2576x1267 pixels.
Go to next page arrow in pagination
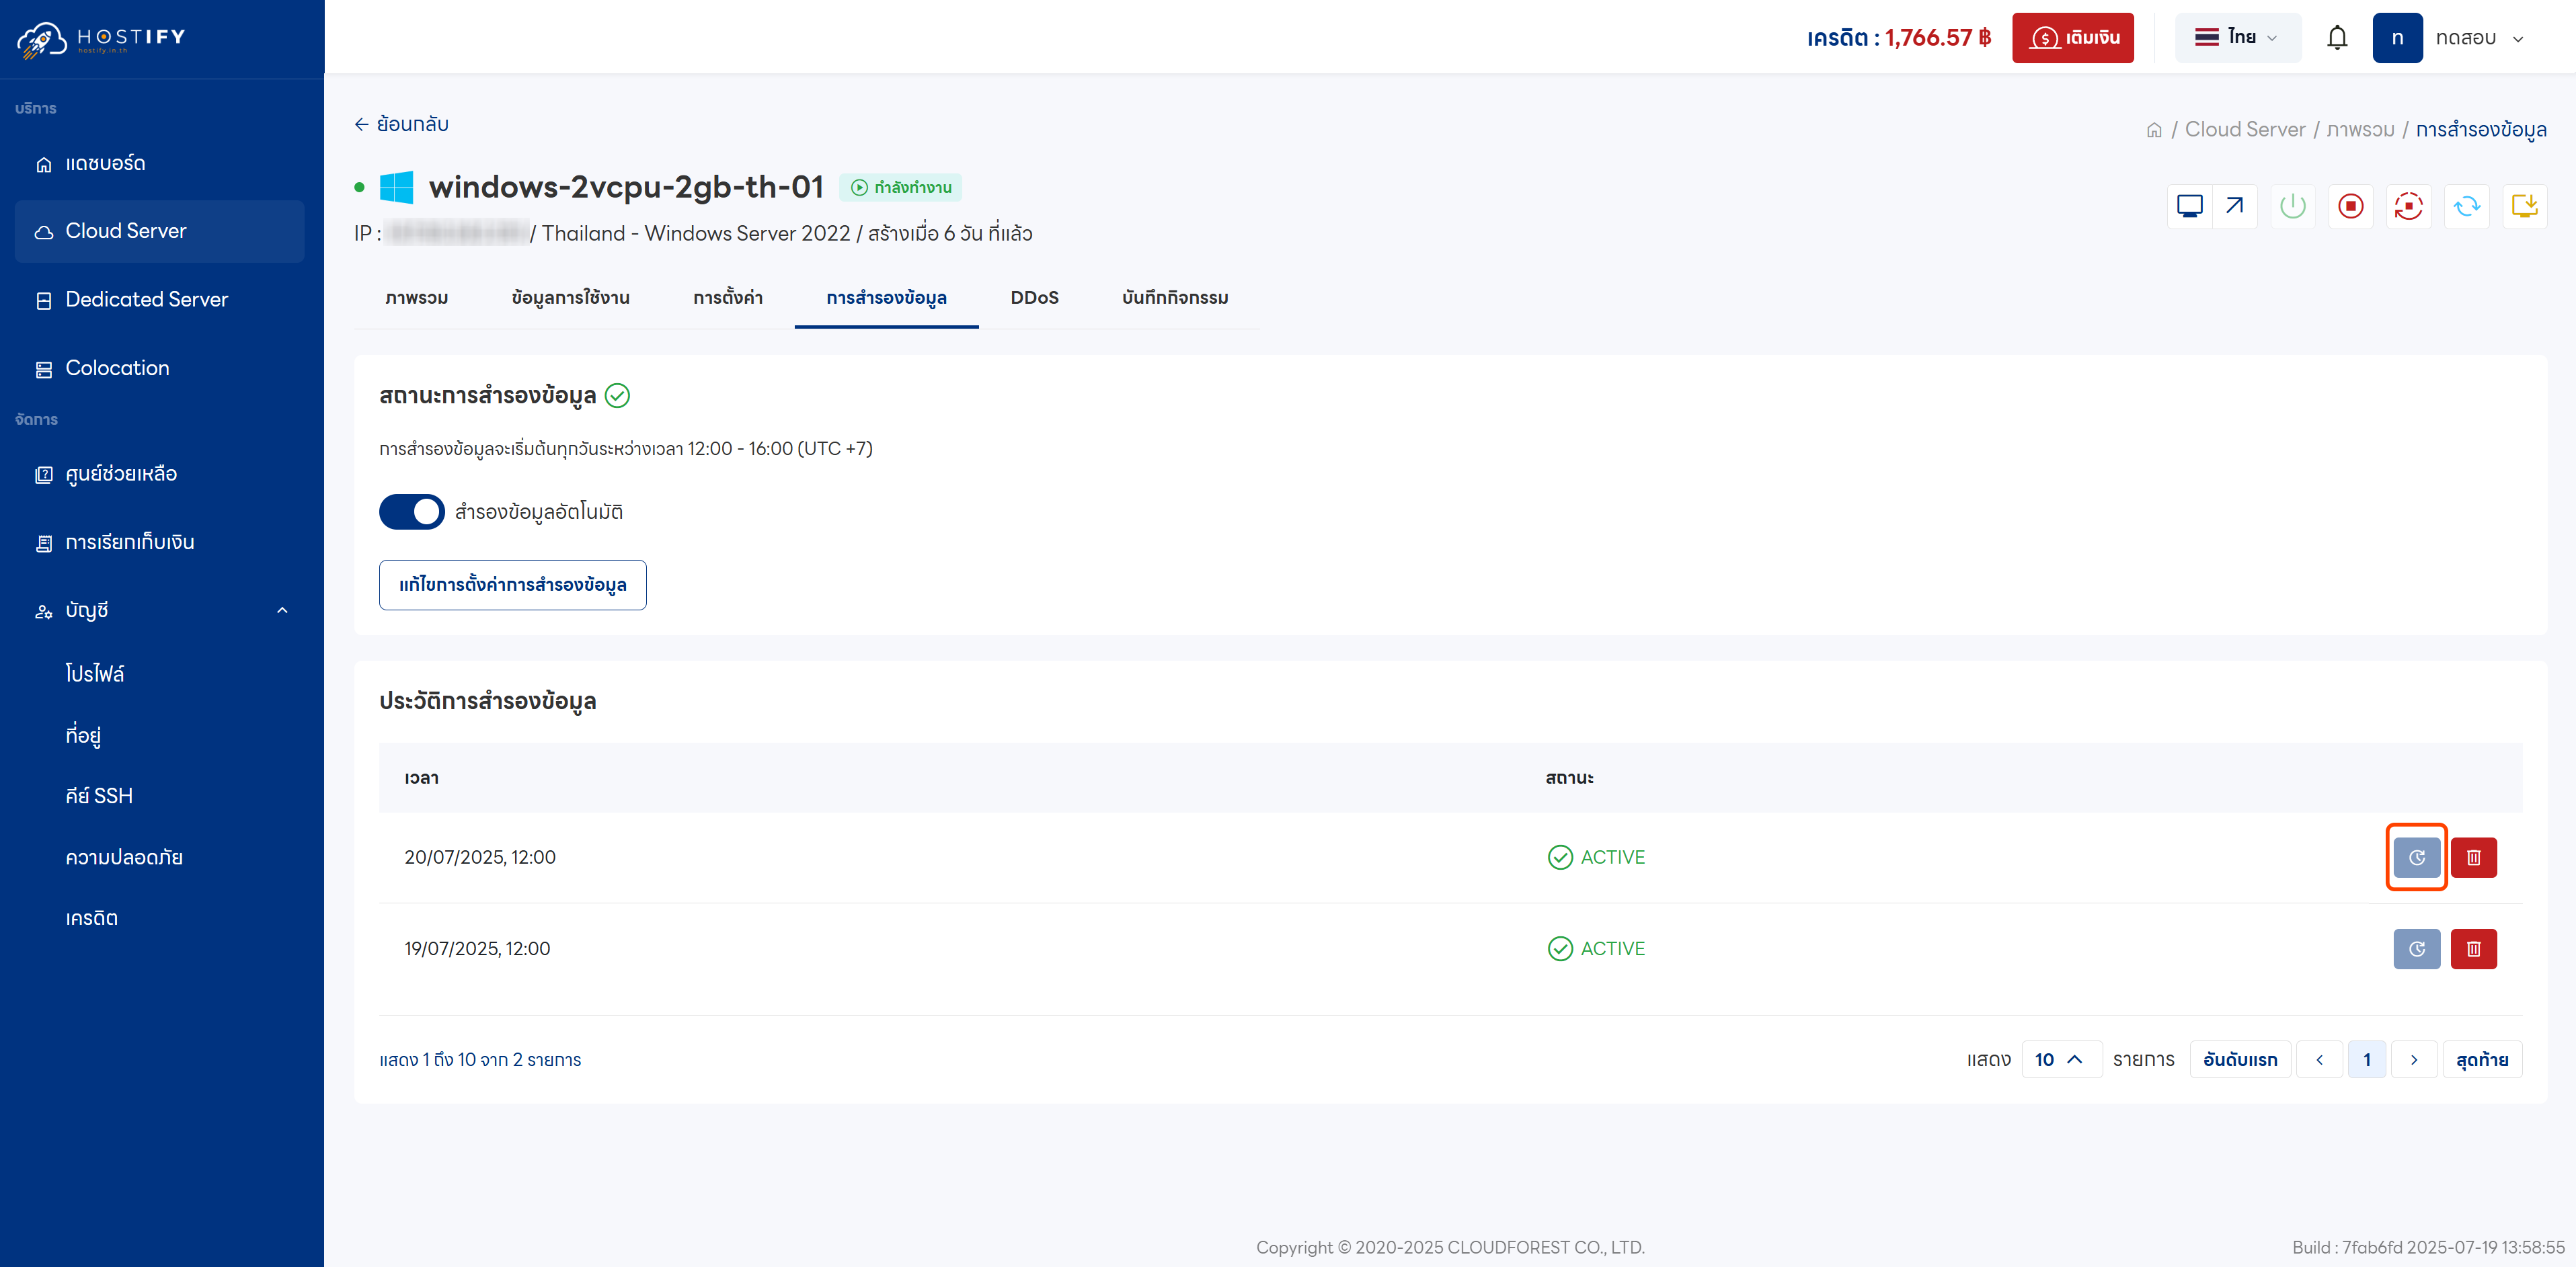coord(2413,1059)
